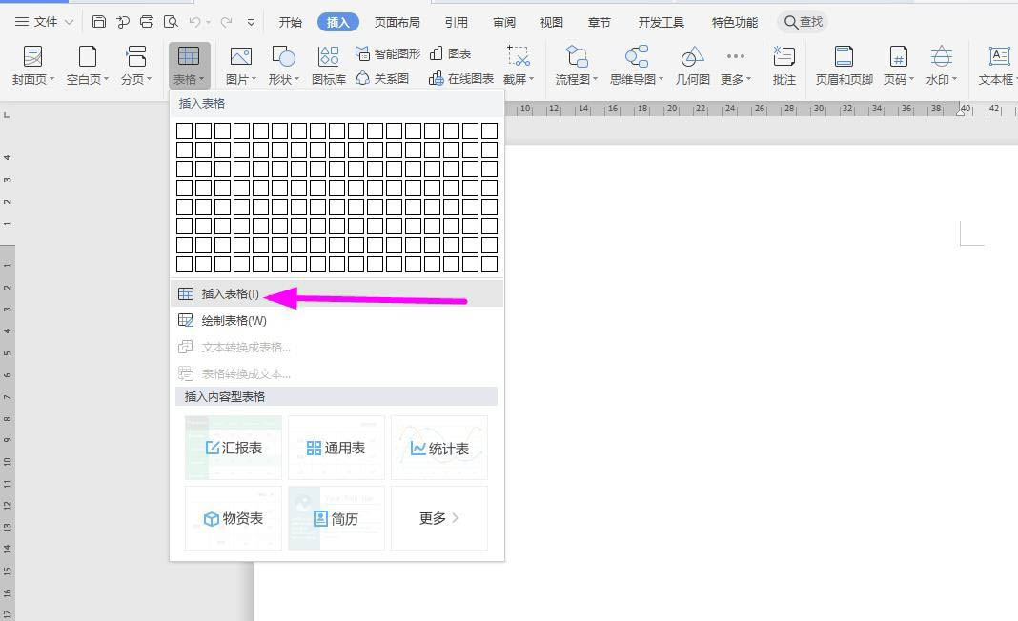Click 更多 to see more table templates
Screen dimensions: 1018x621
(x=438, y=518)
